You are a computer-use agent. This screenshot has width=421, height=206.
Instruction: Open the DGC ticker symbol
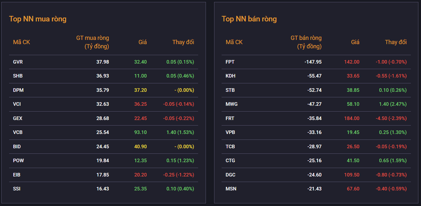pyautogui.click(x=230, y=175)
